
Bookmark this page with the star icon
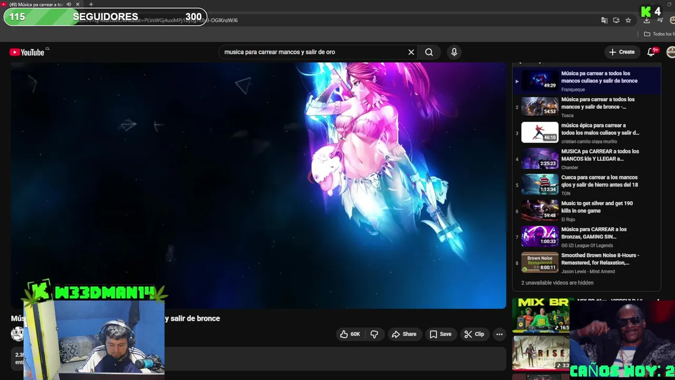coord(628,20)
